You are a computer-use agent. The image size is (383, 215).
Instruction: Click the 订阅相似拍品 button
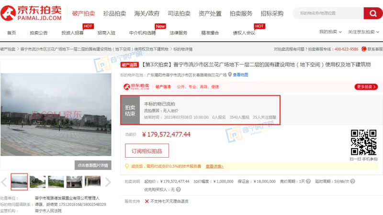click(147, 150)
